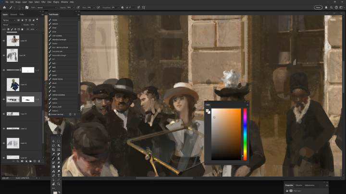Viewport: 346px width, 194px height.
Task: Click the Add layer mask icon
Action: (22, 161)
